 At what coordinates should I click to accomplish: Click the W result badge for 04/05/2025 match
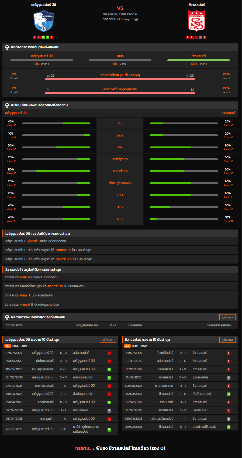pos(109,378)
